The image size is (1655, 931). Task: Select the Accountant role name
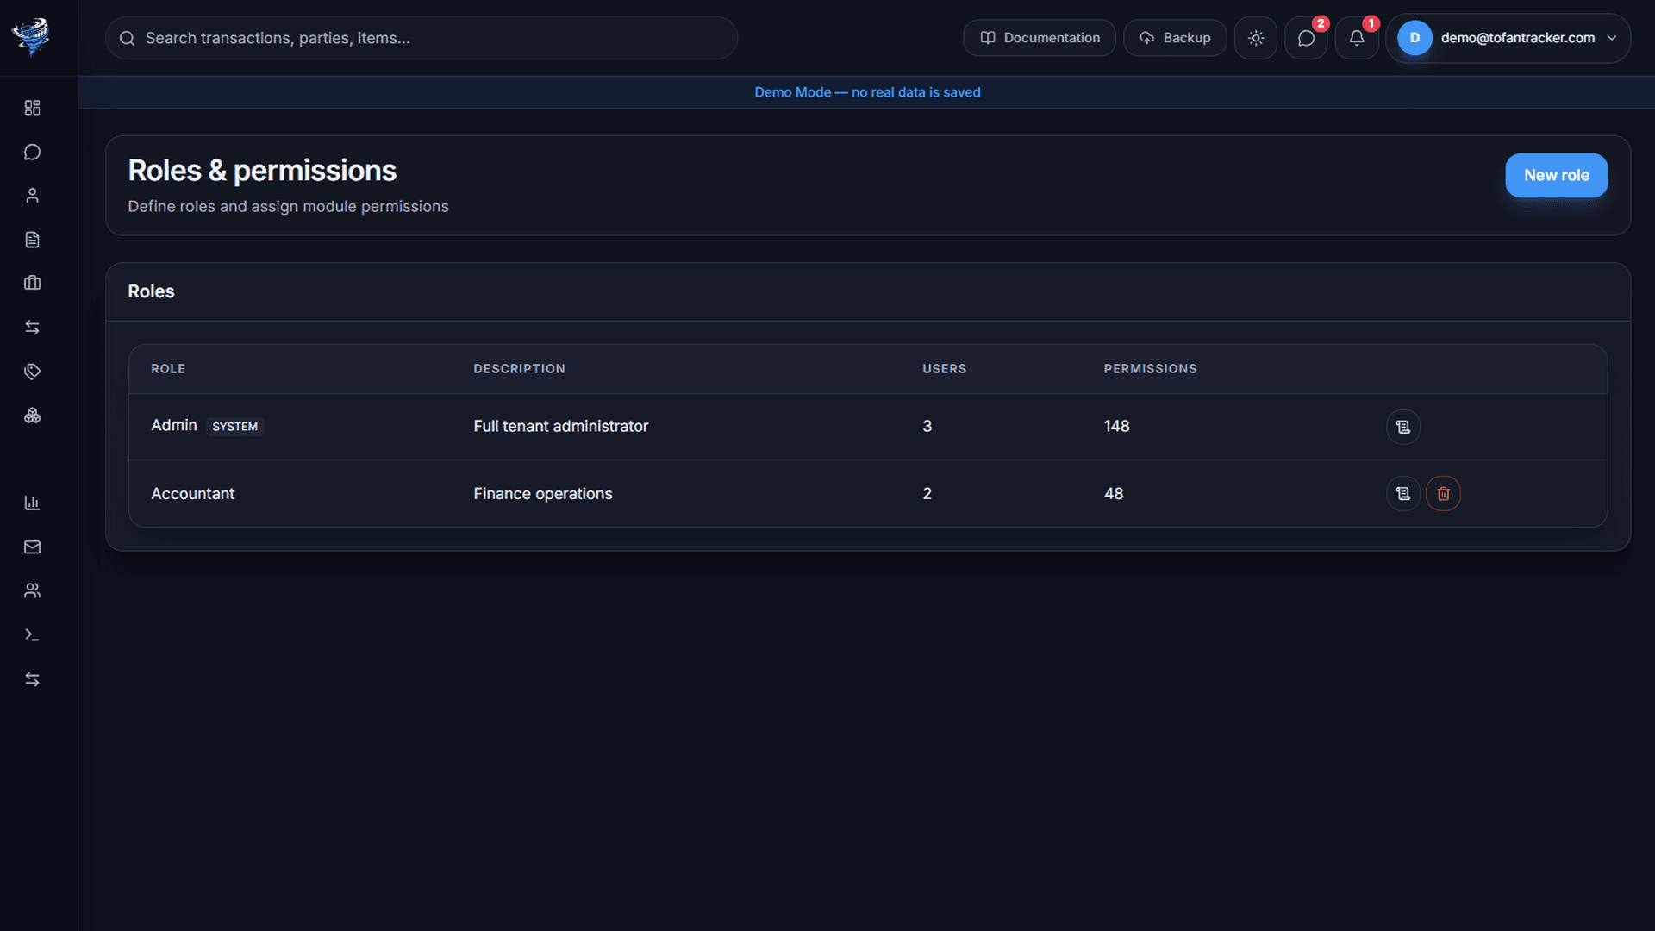(192, 494)
